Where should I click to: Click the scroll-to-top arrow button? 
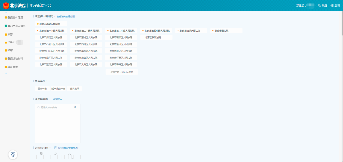pos(13,154)
